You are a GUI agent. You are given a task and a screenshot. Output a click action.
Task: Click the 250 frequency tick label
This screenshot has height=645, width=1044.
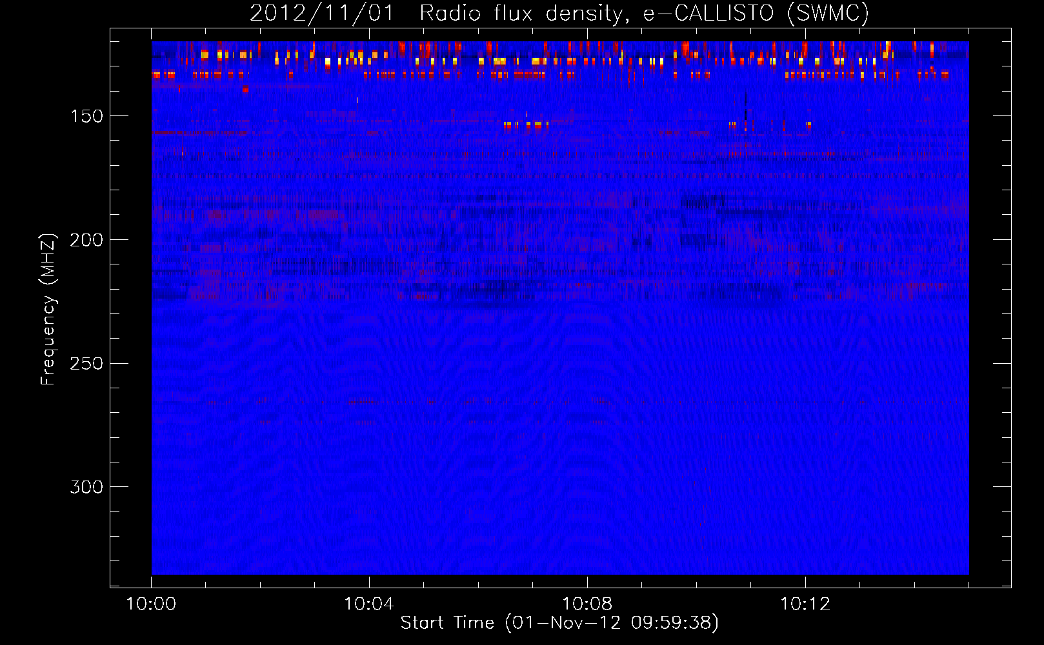87,364
